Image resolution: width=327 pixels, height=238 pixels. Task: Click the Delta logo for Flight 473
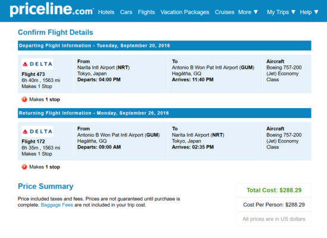click(37, 64)
